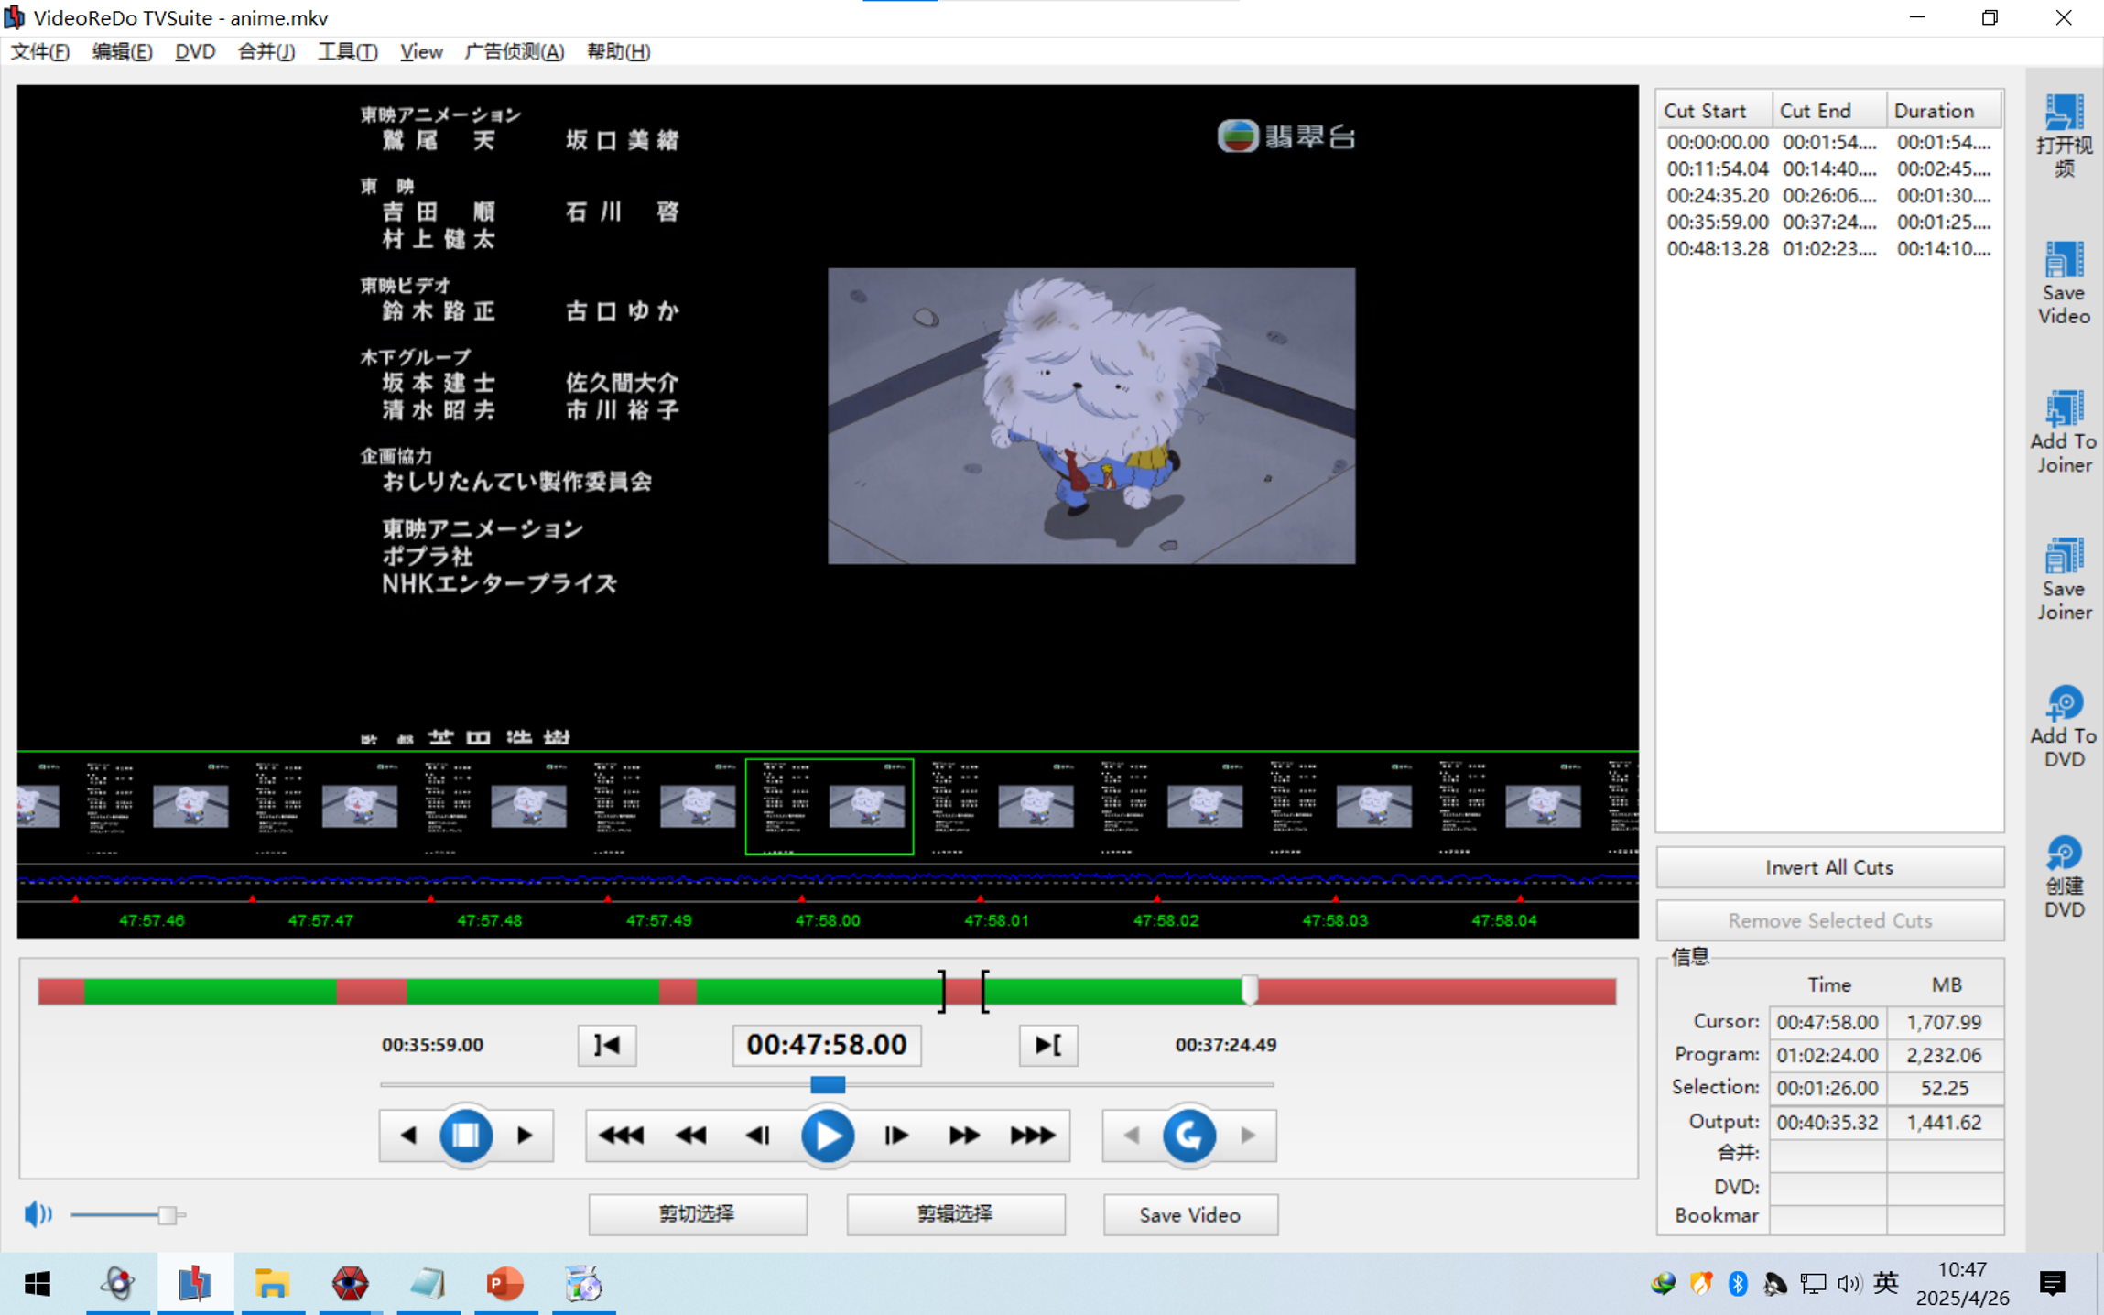The image size is (2104, 1315).
Task: Sort by the Cut End column header
Action: pos(1829,110)
